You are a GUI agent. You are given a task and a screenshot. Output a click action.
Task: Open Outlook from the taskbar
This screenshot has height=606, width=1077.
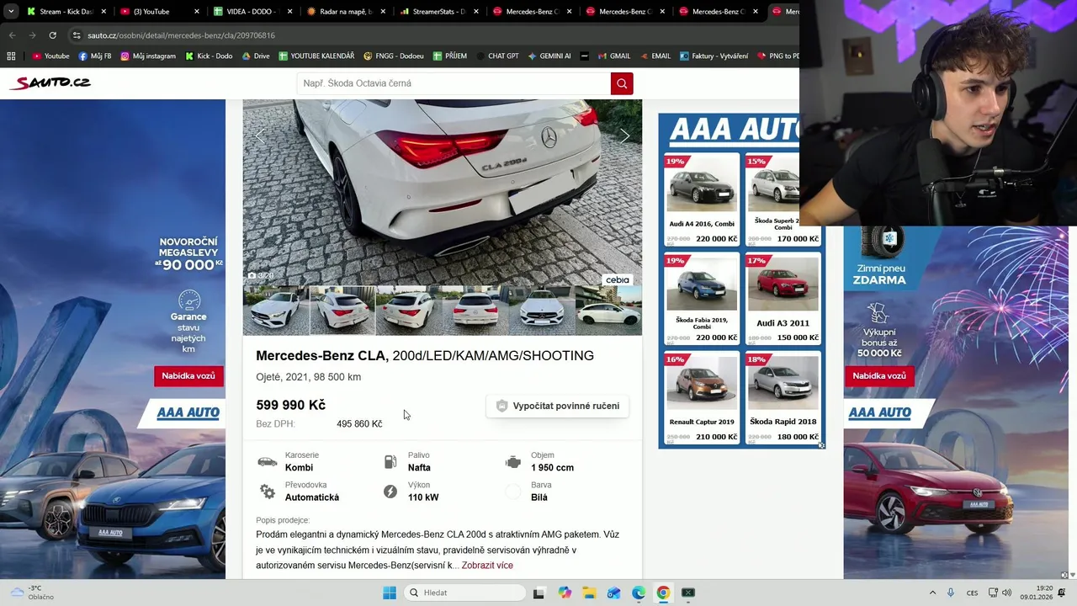click(x=613, y=593)
